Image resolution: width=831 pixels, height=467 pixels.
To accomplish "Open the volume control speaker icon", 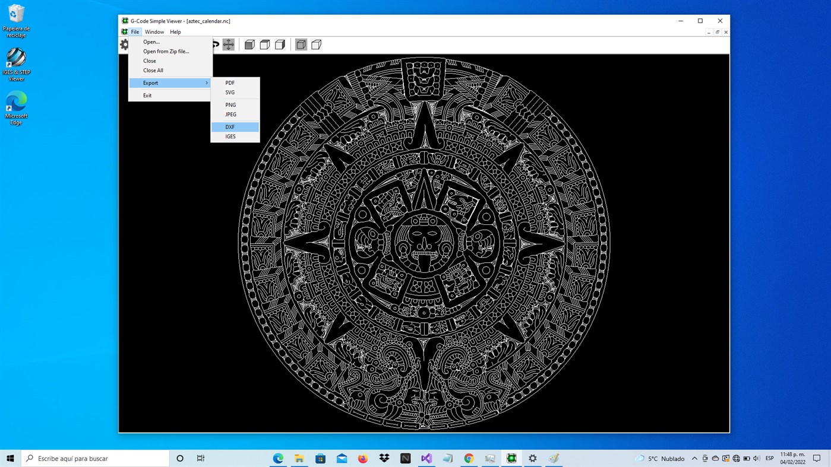I will (x=756, y=458).
